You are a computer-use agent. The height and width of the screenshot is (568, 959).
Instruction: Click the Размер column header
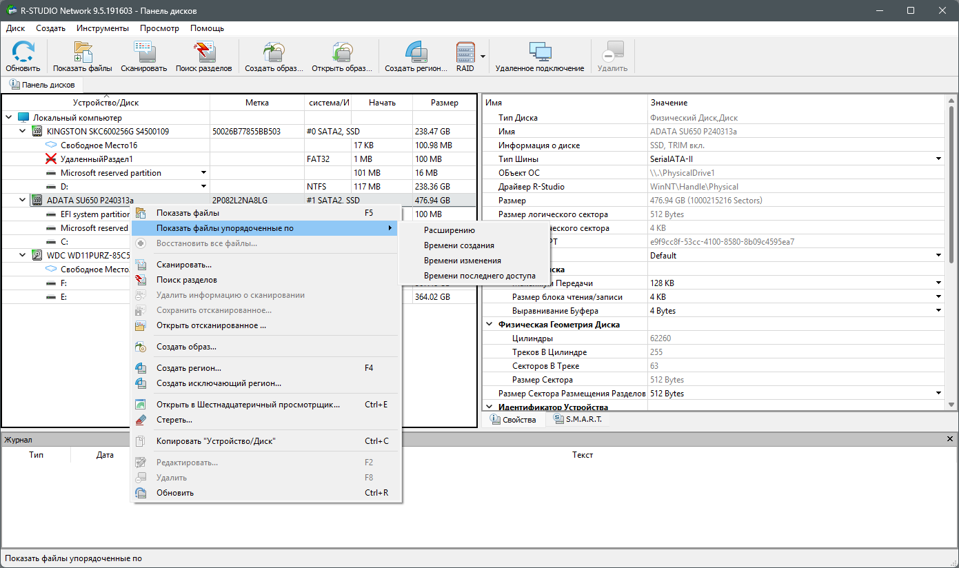coord(444,103)
